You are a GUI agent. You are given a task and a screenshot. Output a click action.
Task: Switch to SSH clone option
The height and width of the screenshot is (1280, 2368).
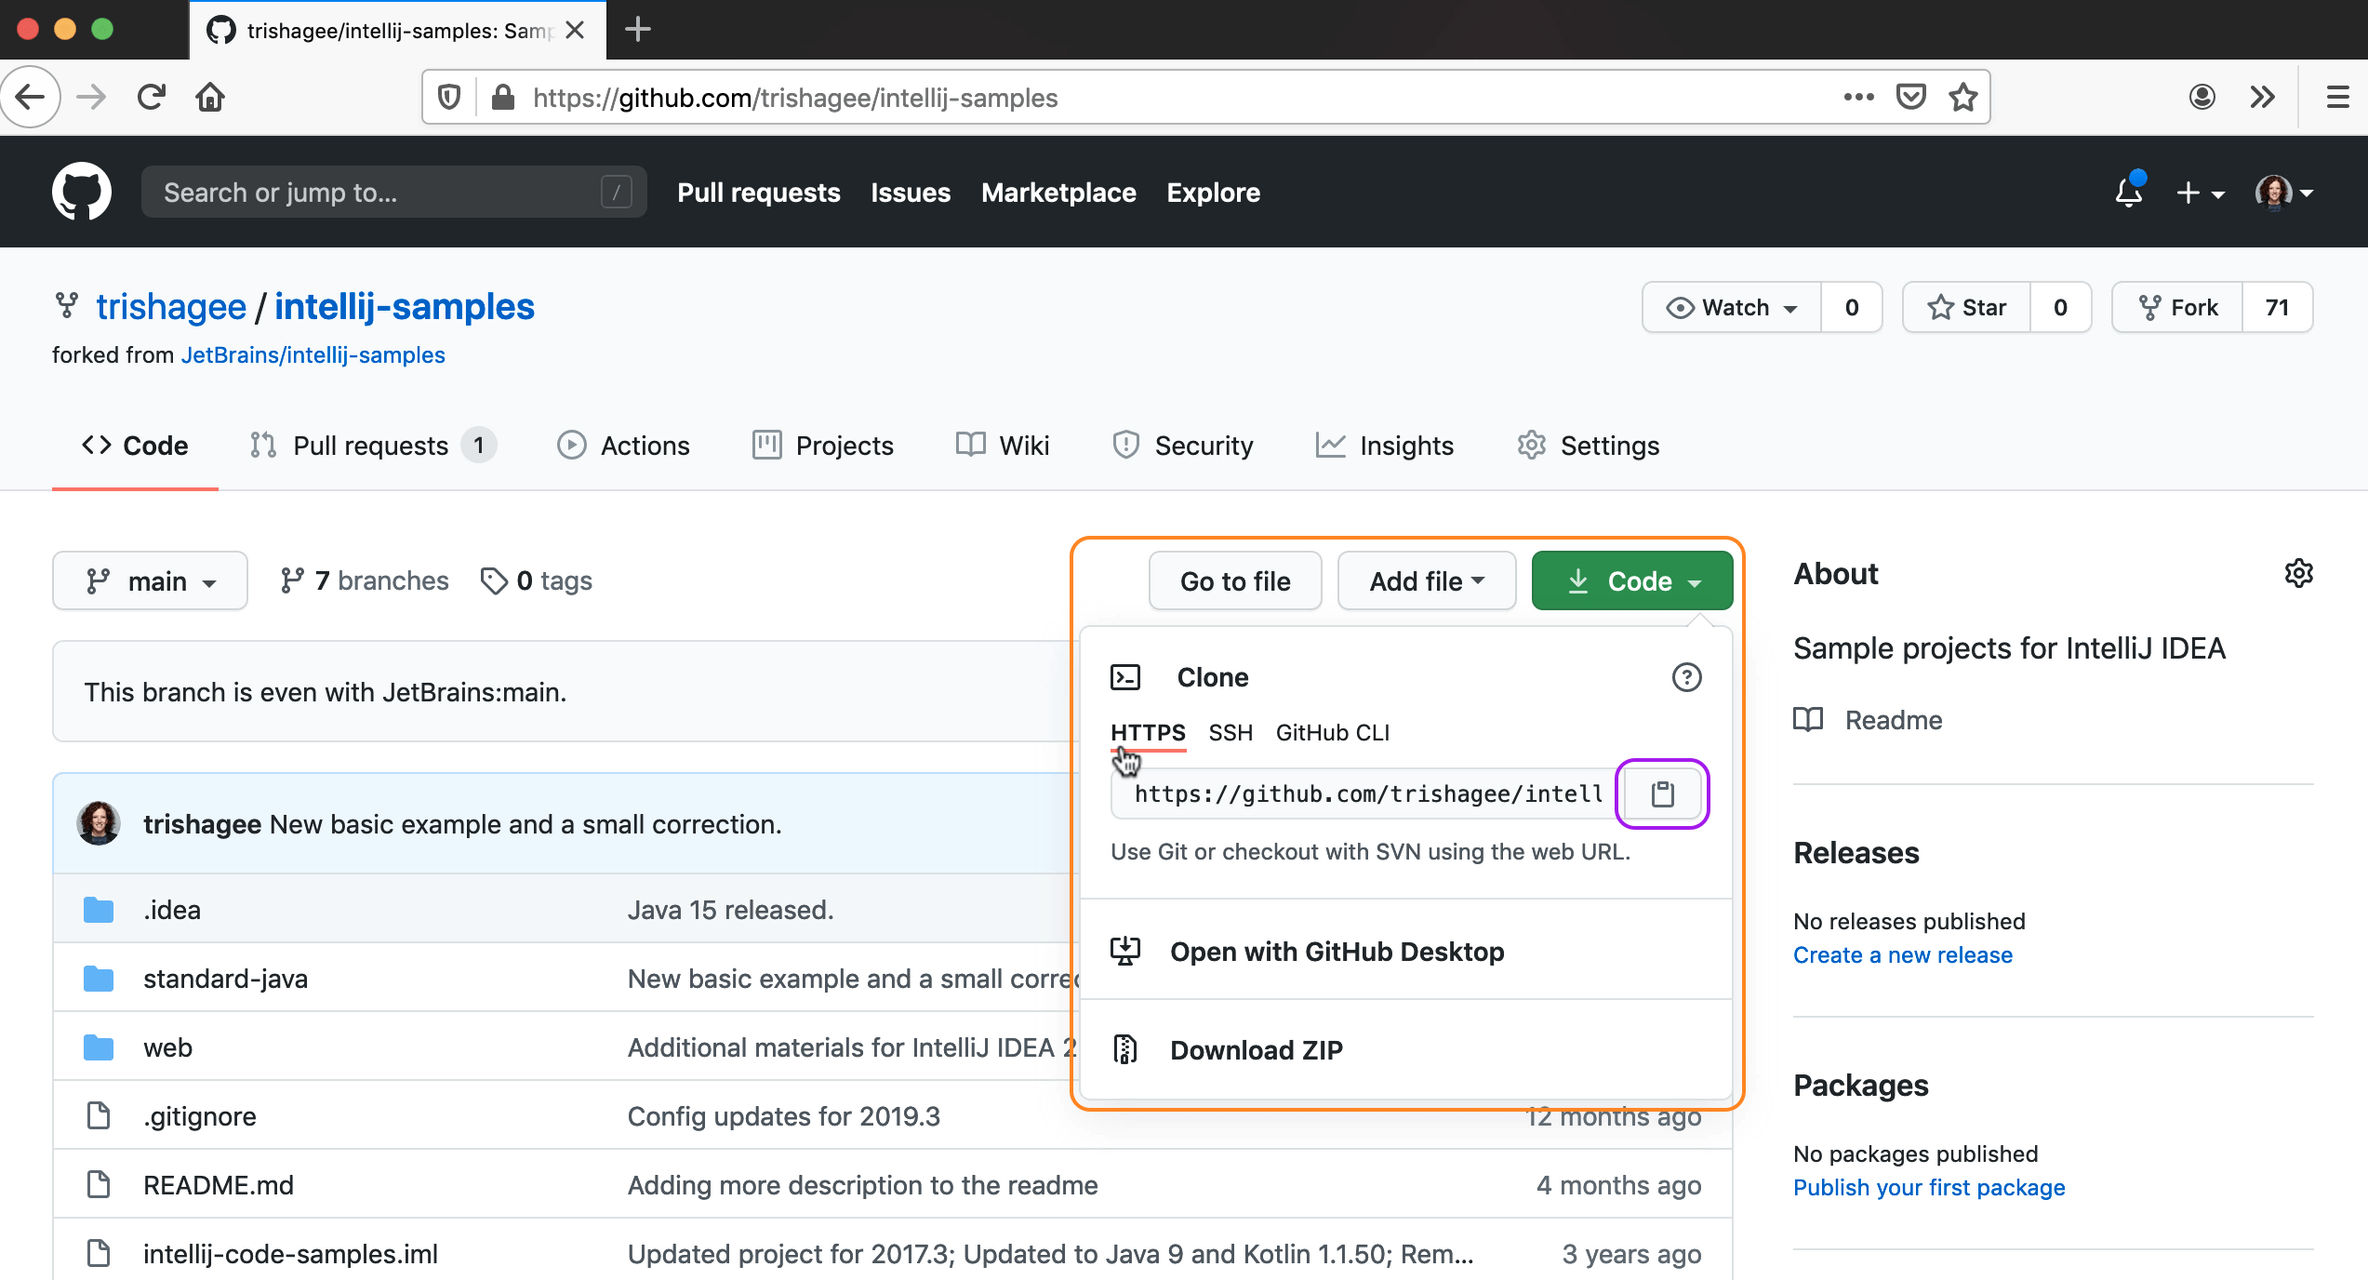pos(1231,733)
